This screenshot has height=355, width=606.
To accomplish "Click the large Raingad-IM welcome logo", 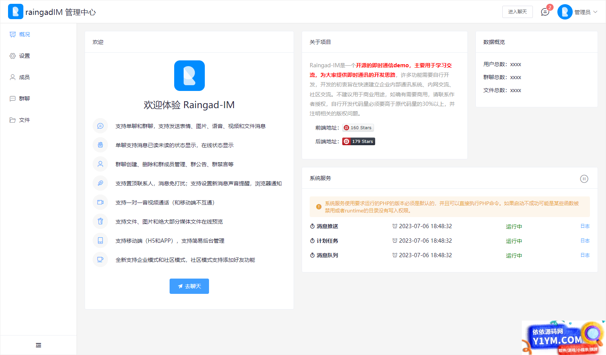I will [189, 76].
